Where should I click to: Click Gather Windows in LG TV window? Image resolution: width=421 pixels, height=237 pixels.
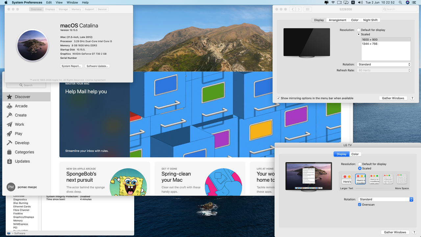point(395,232)
